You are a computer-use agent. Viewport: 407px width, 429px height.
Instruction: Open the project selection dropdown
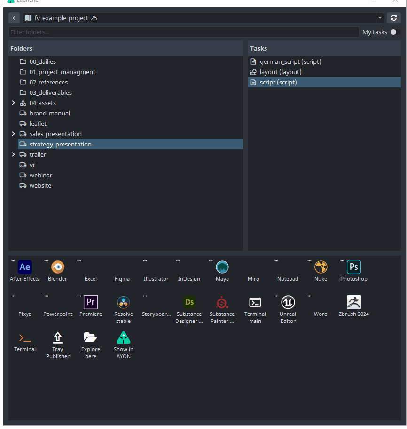[380, 18]
